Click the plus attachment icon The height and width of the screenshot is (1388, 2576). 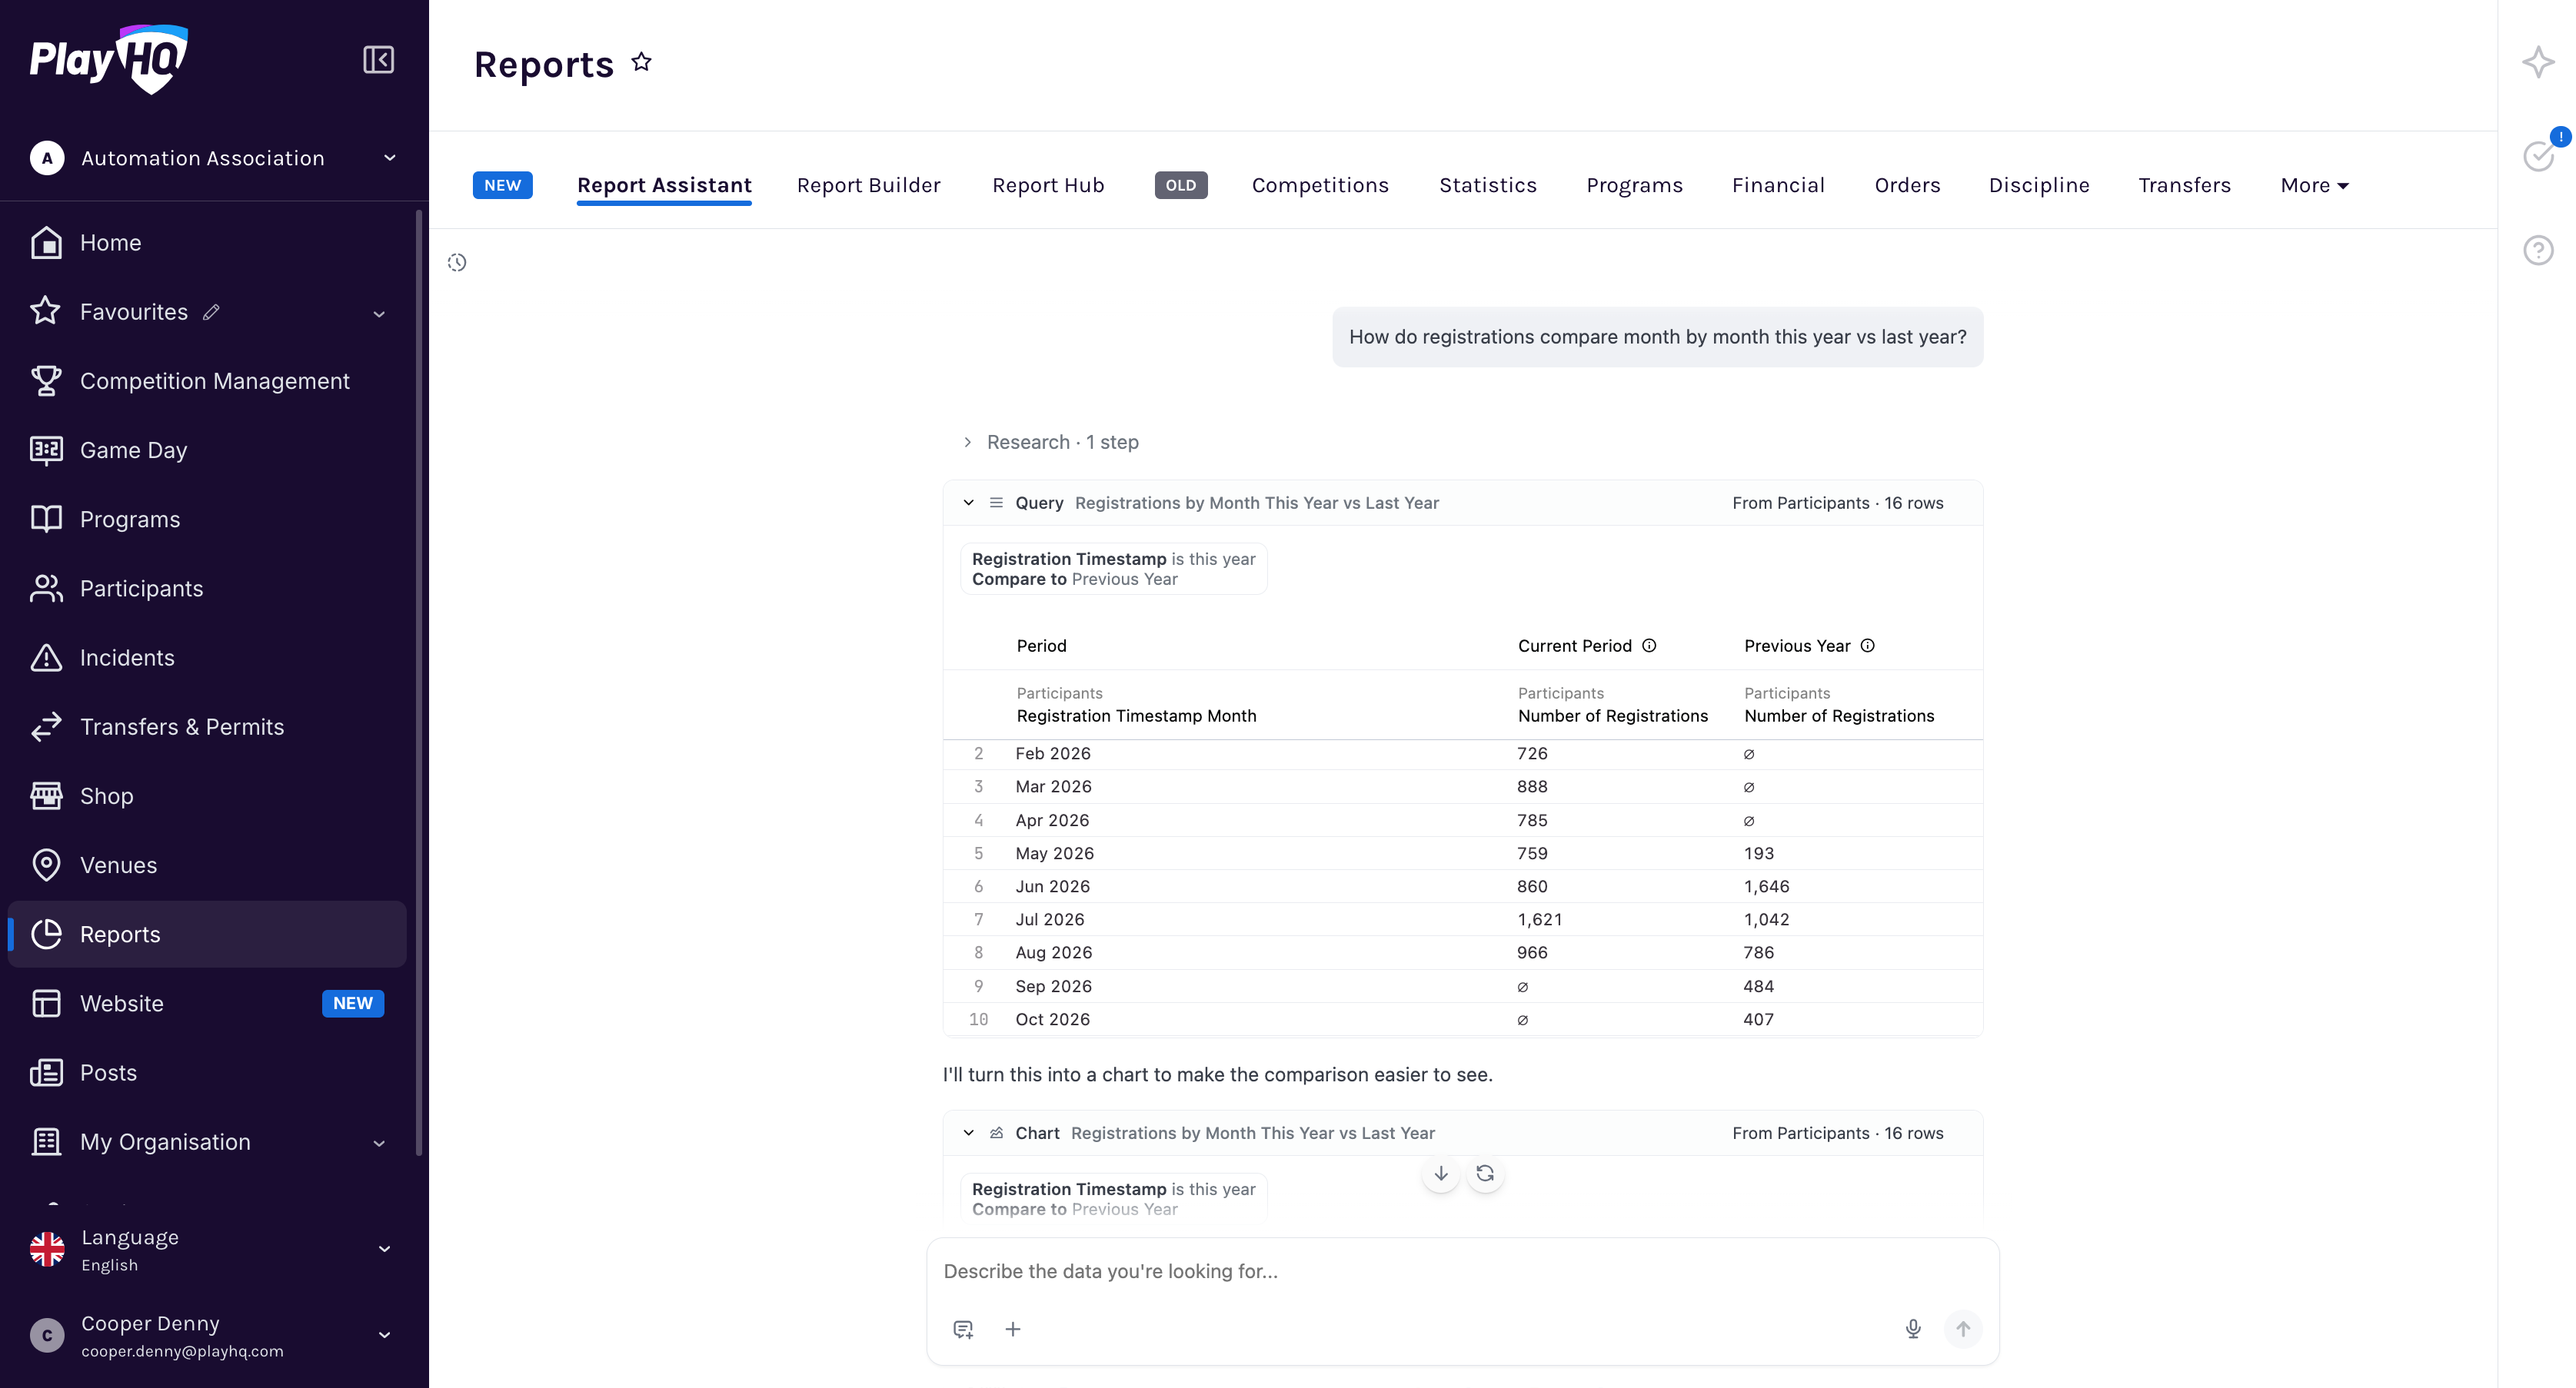coord(1013,1329)
